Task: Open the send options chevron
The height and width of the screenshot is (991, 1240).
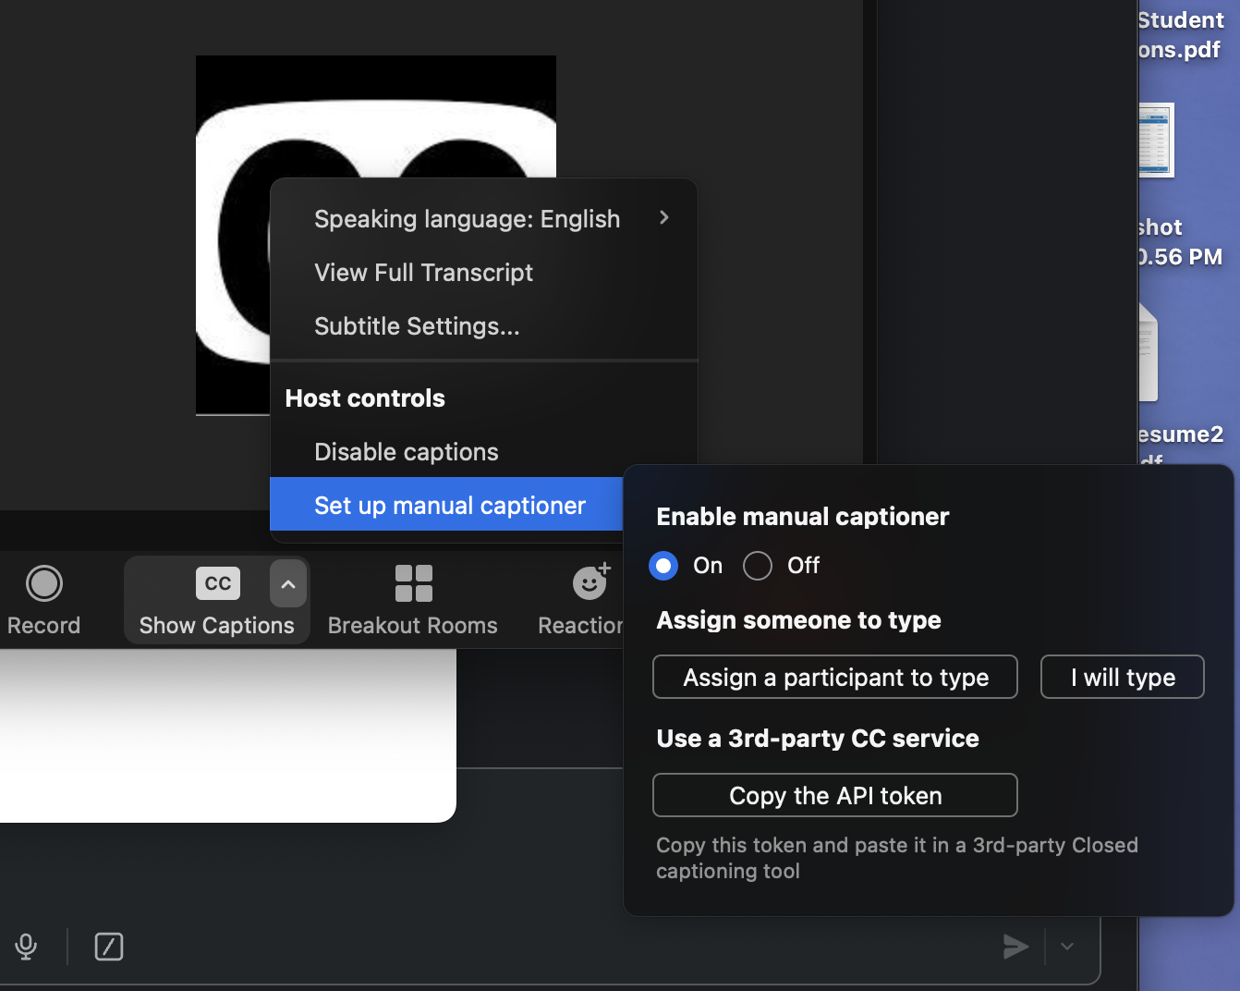Action: pyautogui.click(x=1067, y=947)
